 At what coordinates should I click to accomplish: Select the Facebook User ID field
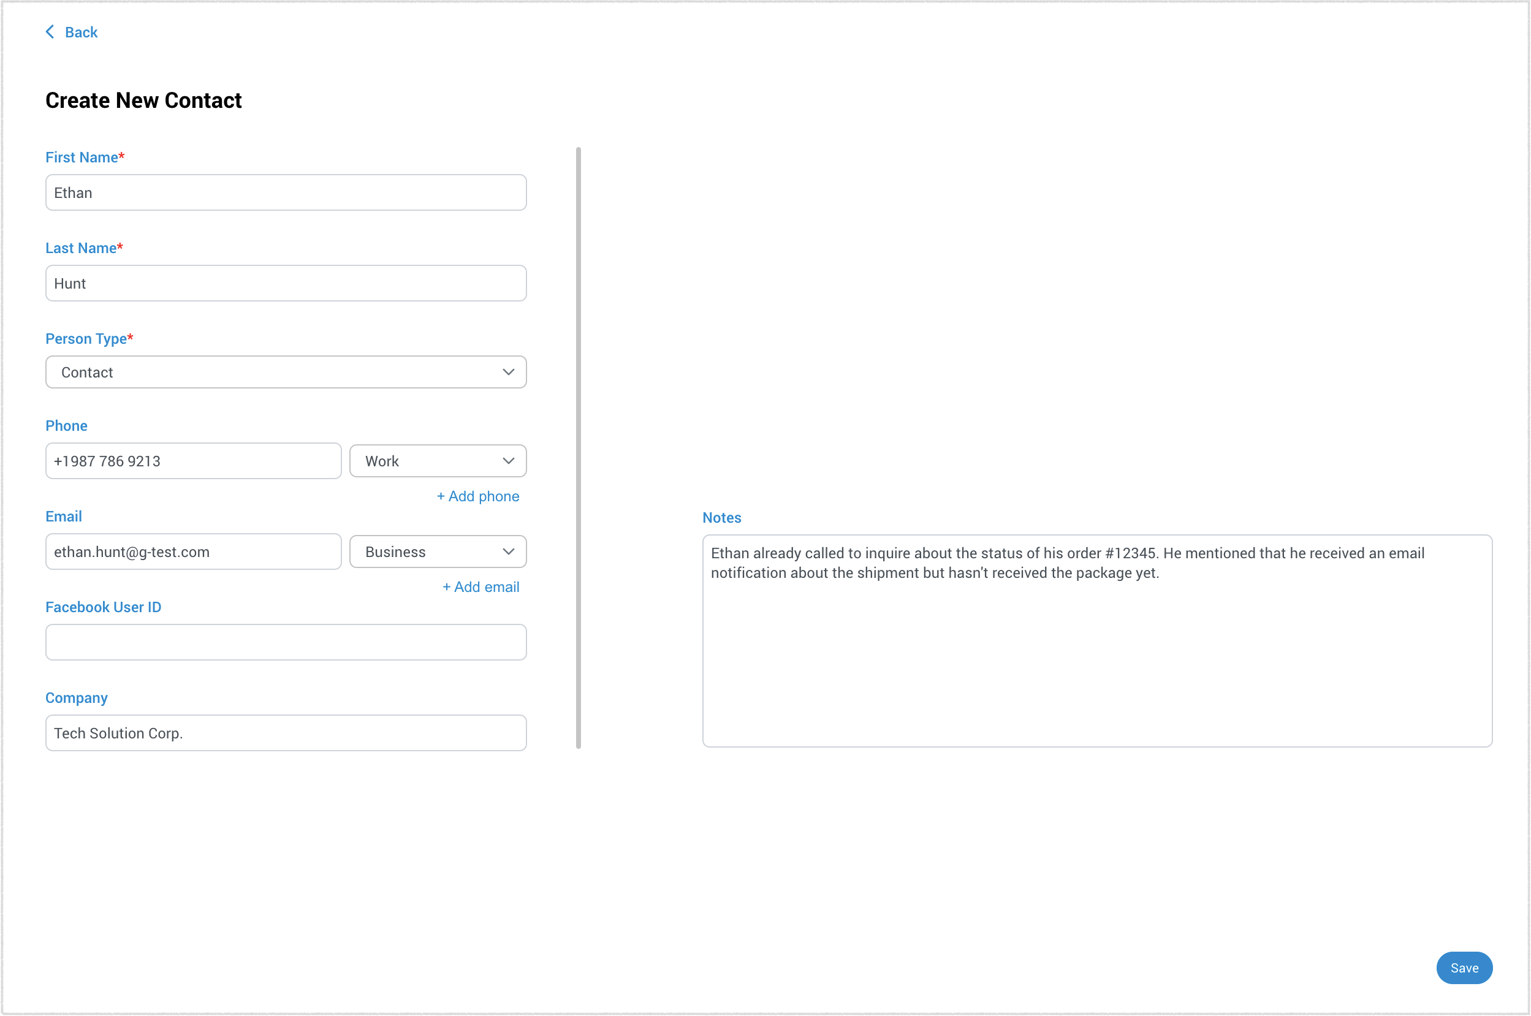(x=286, y=641)
